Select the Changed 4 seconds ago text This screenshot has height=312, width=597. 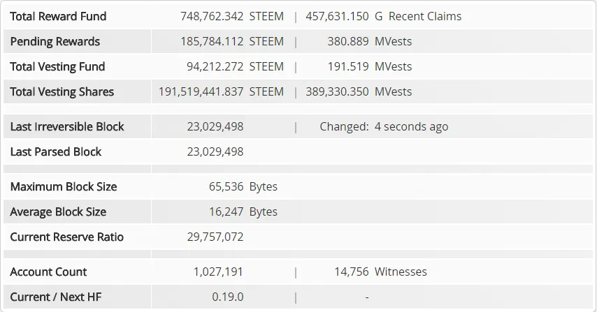[x=384, y=126]
